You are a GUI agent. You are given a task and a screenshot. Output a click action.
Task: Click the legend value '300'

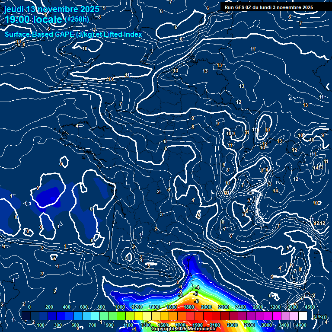58,325
